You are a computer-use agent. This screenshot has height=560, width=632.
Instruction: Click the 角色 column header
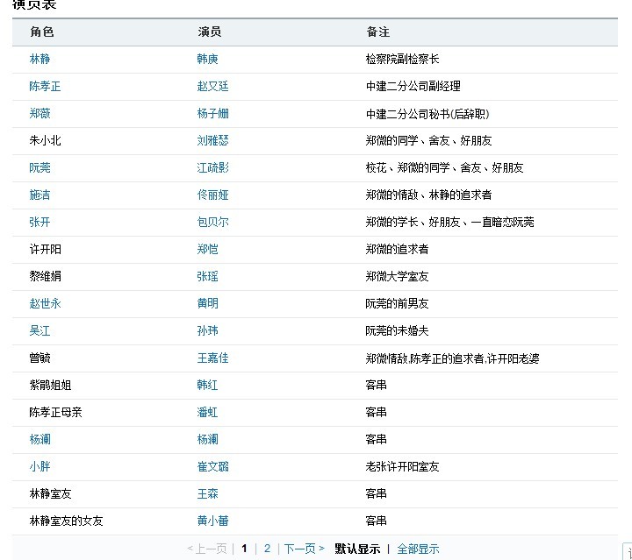pos(42,32)
